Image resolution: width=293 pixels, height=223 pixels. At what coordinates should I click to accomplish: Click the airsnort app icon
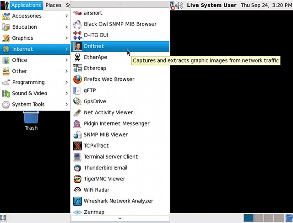click(77, 13)
